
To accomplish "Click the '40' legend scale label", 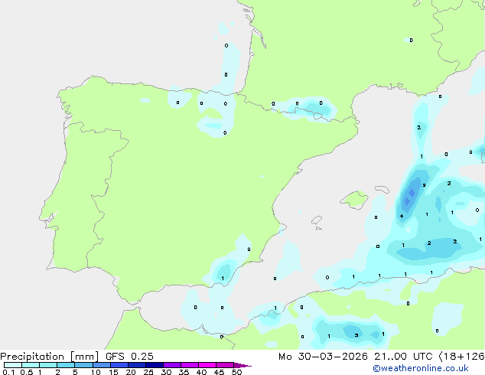I will (x=201, y=372).
